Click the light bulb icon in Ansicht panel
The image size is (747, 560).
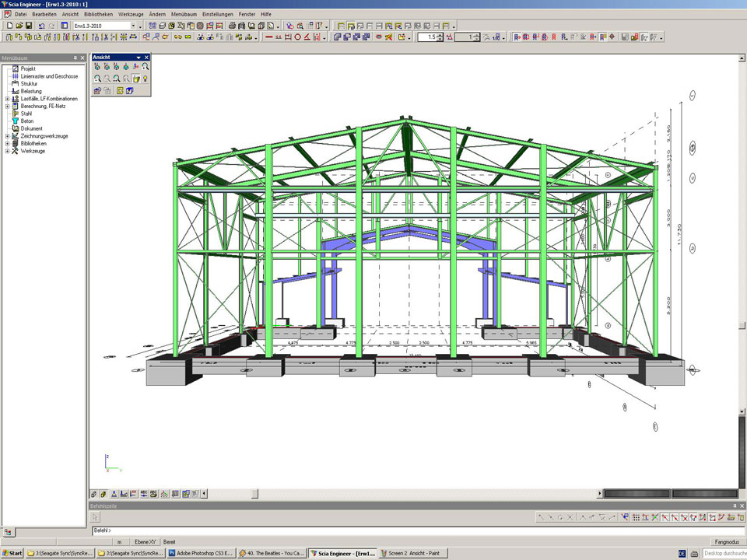tap(146, 79)
